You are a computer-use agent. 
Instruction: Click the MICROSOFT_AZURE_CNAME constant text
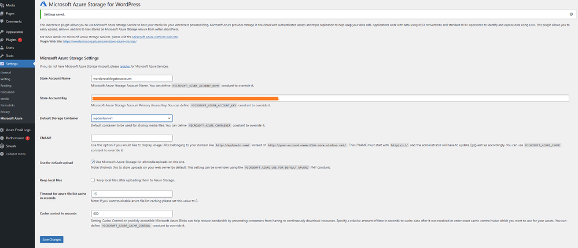543,146
